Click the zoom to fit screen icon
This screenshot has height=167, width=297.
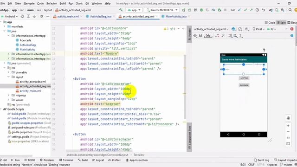[x=288, y=144]
